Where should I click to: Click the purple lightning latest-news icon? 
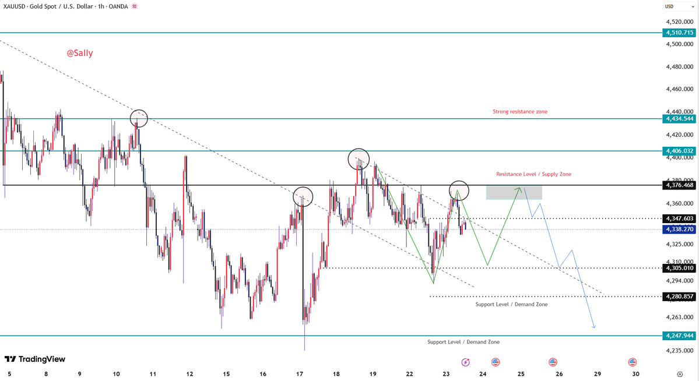pyautogui.click(x=465, y=362)
